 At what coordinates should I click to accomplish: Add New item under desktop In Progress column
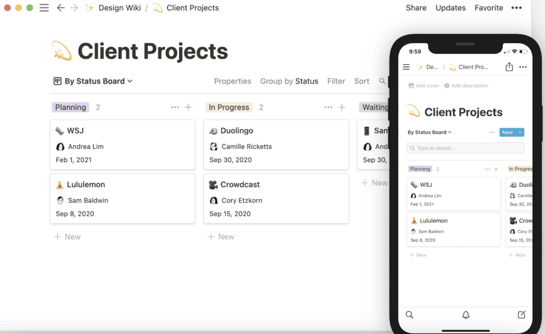pyautogui.click(x=221, y=237)
